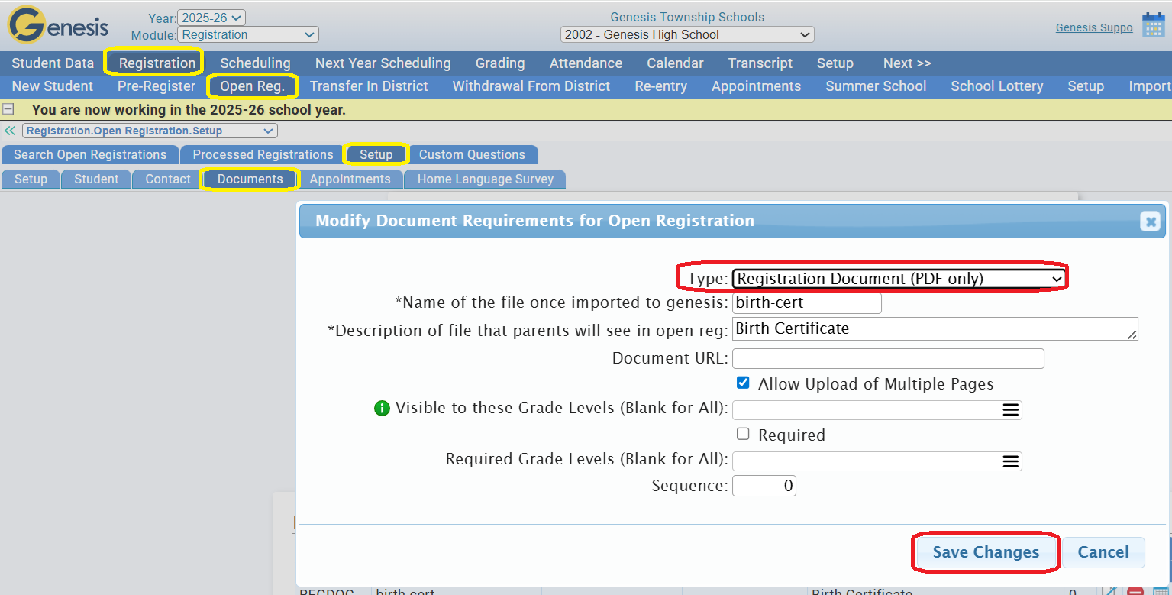Open the Scheduling menu

tap(255, 63)
